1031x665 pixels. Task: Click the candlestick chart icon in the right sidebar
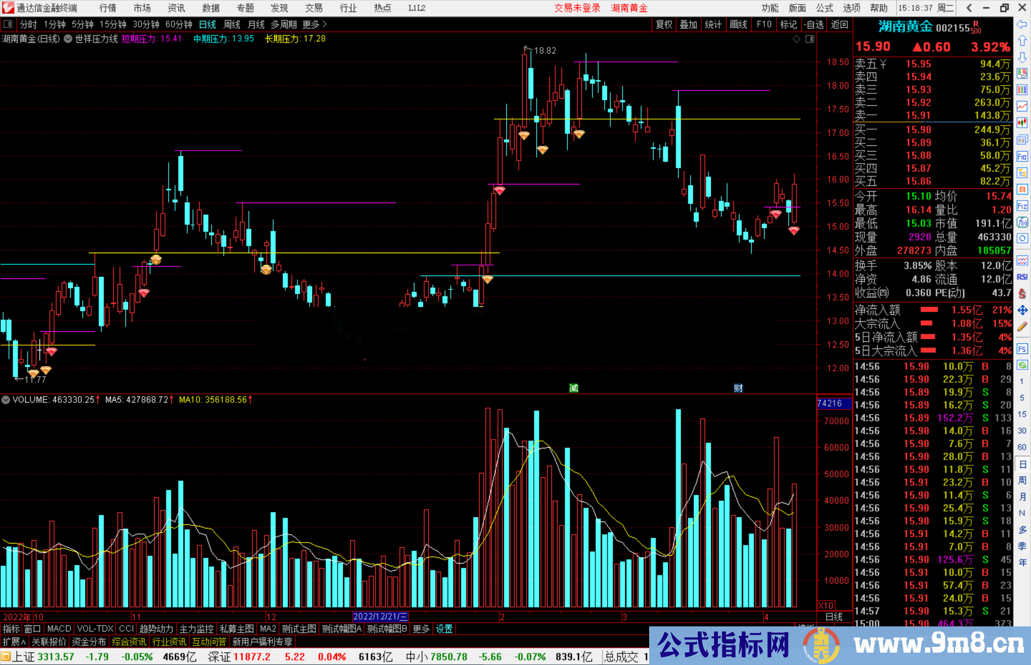point(1022,123)
